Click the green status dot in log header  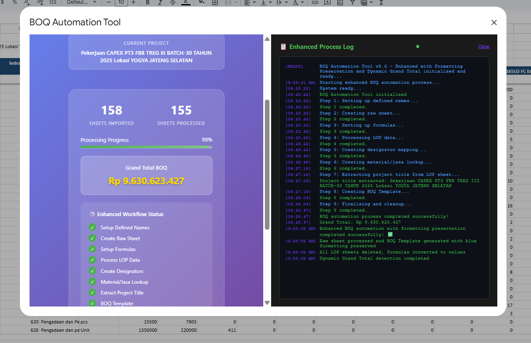click(x=417, y=46)
